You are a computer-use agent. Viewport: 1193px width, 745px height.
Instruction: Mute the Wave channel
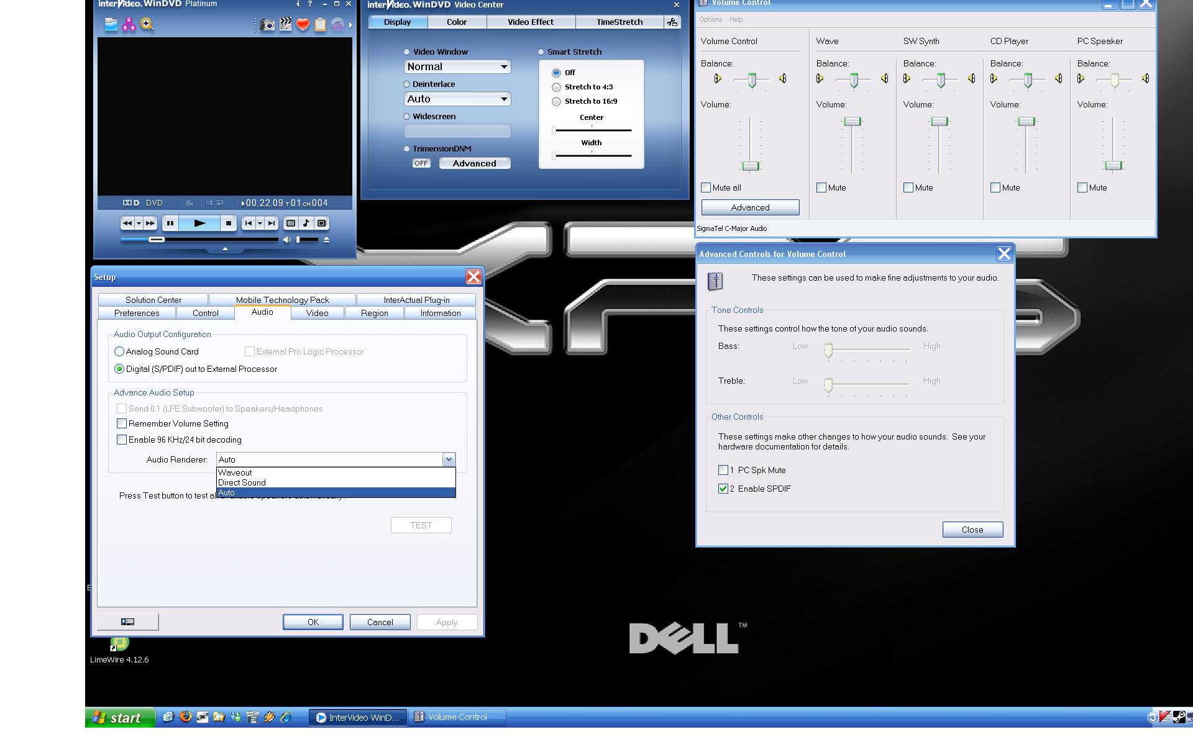coord(821,187)
